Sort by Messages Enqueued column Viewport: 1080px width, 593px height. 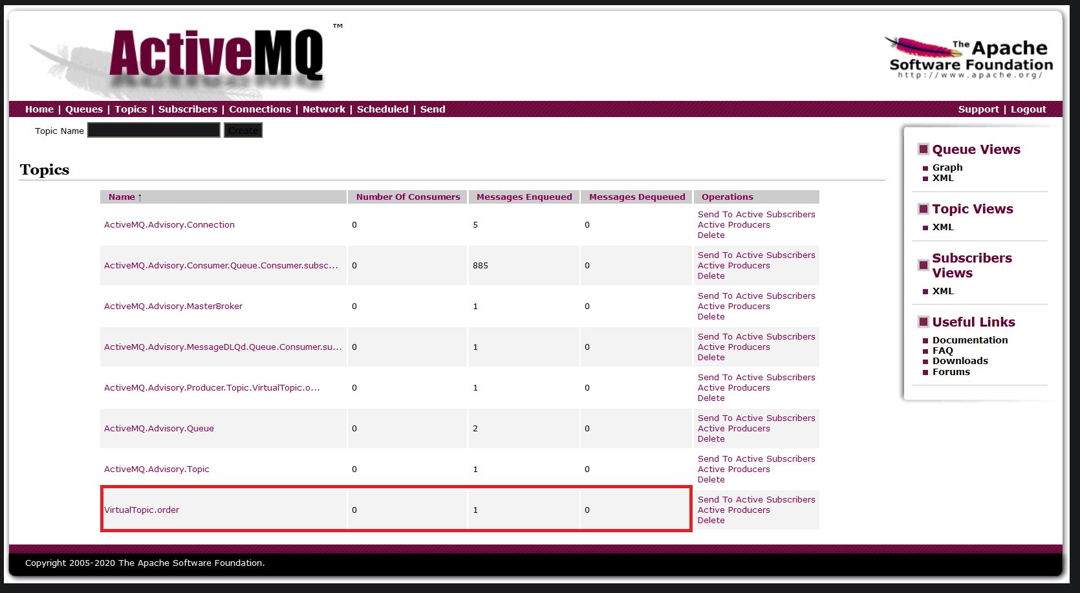(x=524, y=197)
